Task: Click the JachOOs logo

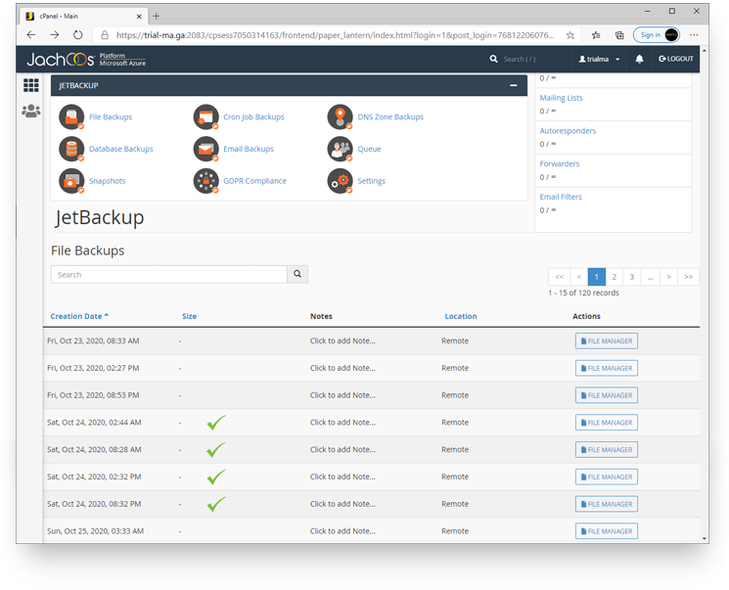Action: [x=86, y=59]
